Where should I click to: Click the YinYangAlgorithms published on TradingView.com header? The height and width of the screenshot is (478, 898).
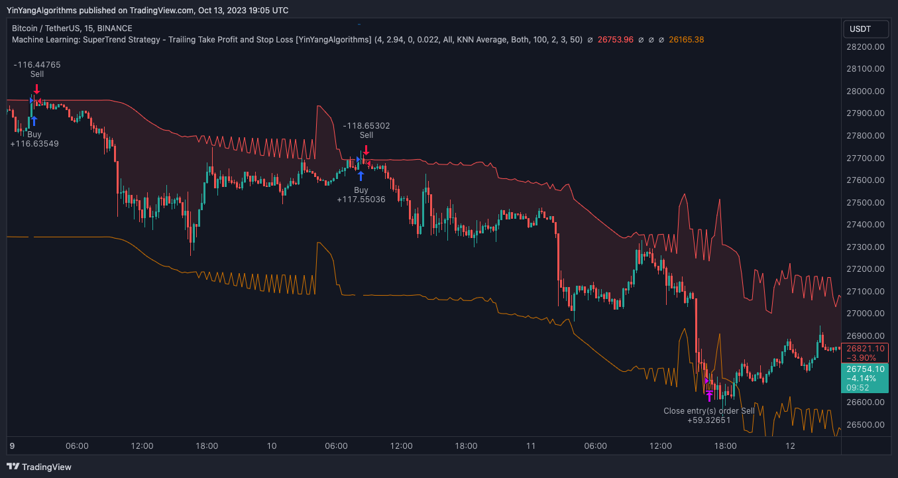pos(148,10)
